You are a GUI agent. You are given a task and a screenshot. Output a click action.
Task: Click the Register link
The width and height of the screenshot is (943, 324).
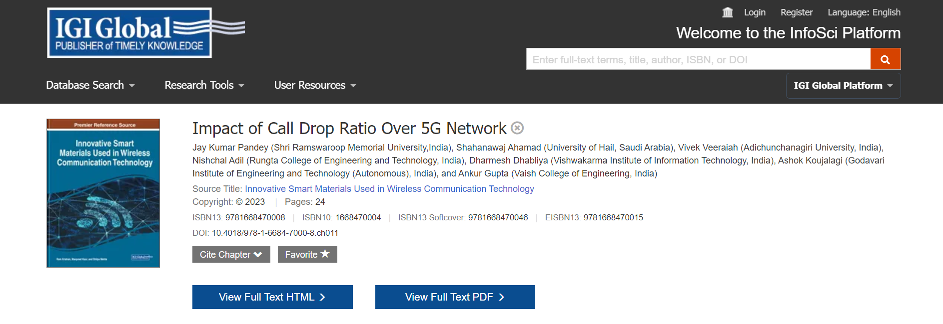click(x=797, y=12)
